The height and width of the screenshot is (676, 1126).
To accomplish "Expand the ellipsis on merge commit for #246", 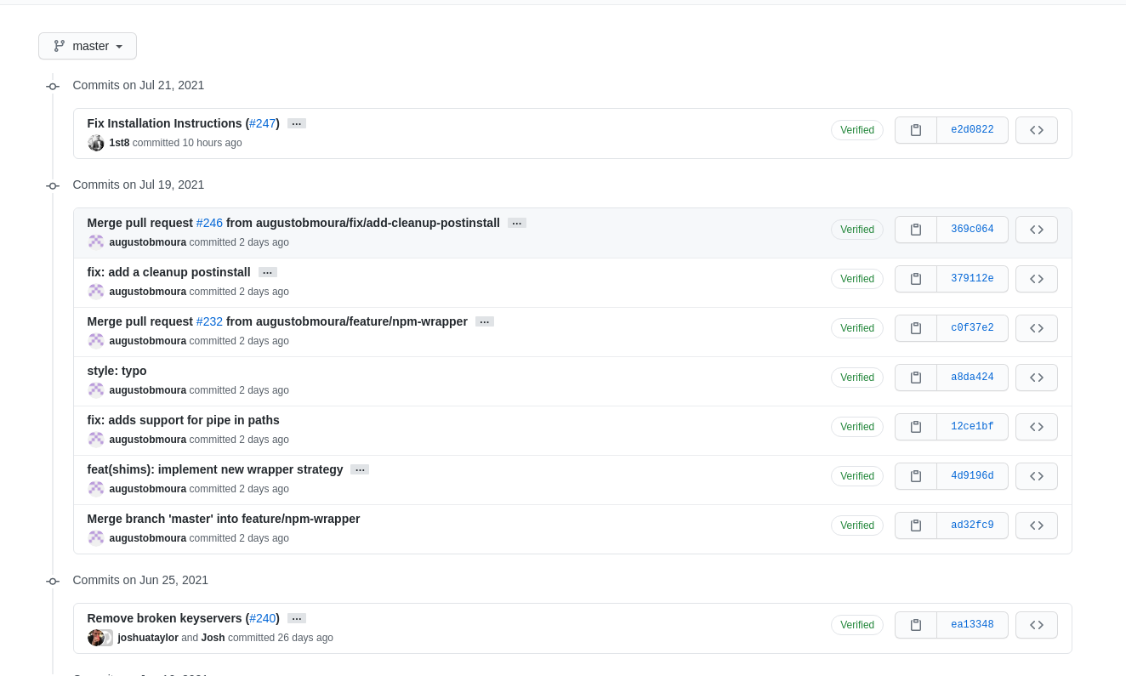I will click(516, 223).
